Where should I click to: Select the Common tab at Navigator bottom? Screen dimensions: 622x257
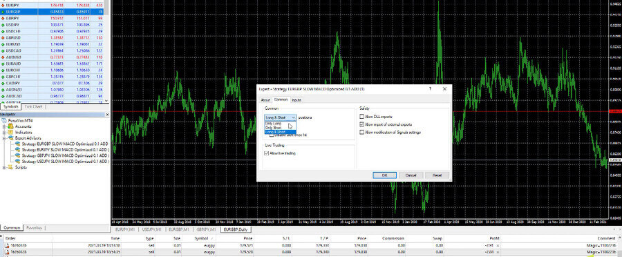pos(11,228)
